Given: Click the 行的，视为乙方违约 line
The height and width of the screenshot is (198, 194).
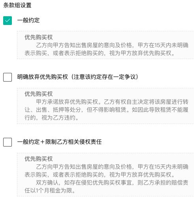Looking at the screenshot, I should [52, 118].
